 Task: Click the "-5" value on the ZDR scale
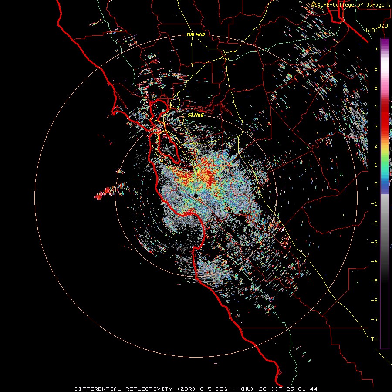(374, 281)
